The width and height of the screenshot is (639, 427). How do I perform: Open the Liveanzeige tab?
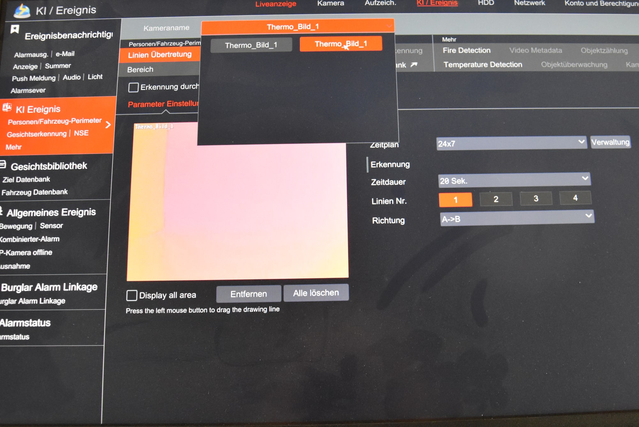[275, 4]
